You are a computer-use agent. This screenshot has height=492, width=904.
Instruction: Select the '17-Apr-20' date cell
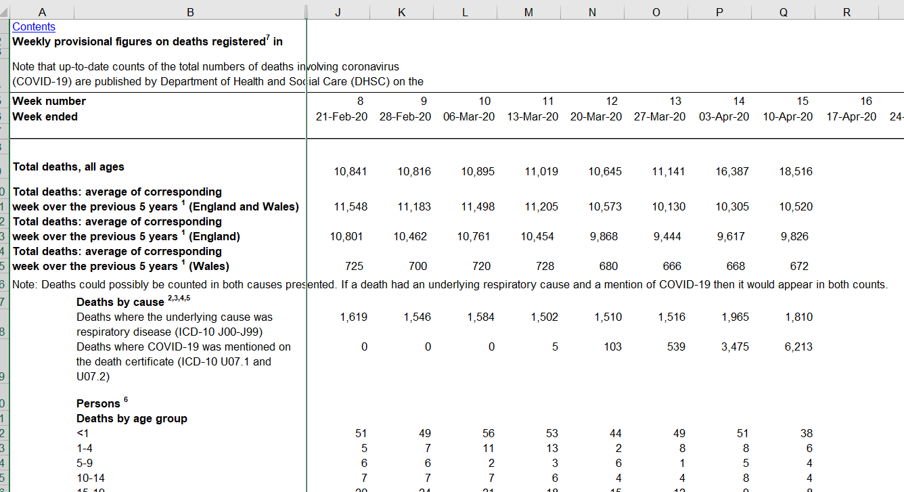coord(851,116)
